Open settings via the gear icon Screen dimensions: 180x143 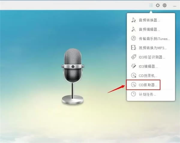158,5
